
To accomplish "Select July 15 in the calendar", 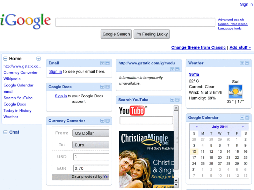I will click(x=237, y=152).
